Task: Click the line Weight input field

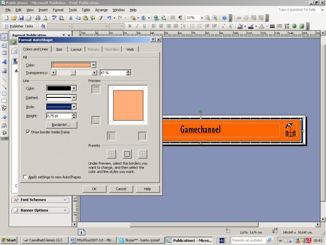Action: (x=59, y=116)
